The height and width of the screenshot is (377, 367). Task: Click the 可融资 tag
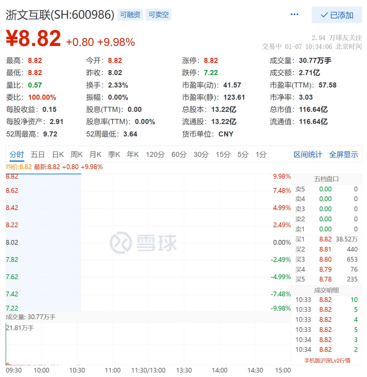130,15
